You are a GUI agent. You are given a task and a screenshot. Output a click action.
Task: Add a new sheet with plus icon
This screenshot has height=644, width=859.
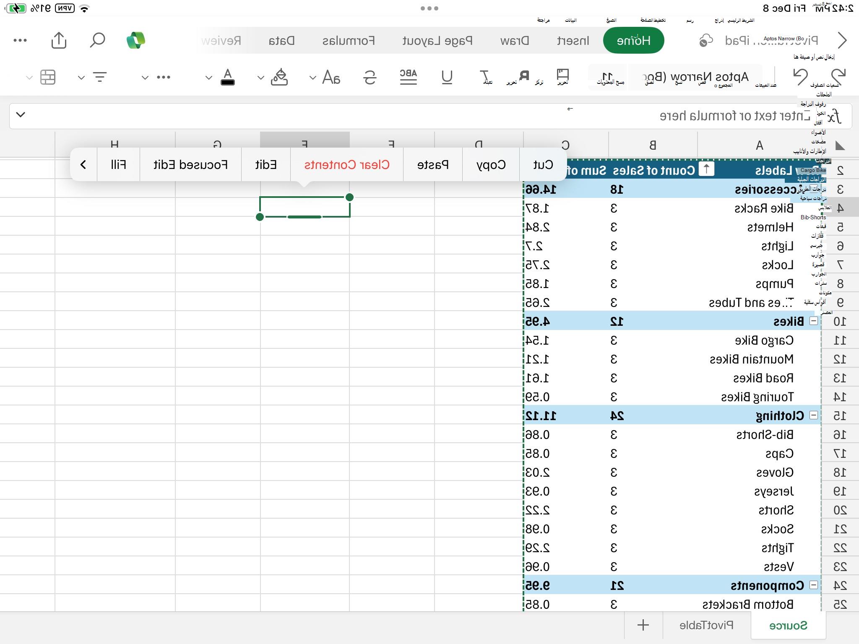click(x=643, y=625)
